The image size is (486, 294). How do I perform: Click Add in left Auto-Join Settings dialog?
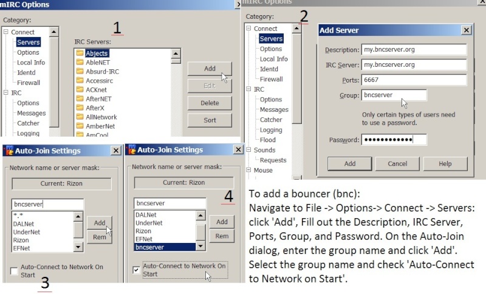(100, 223)
